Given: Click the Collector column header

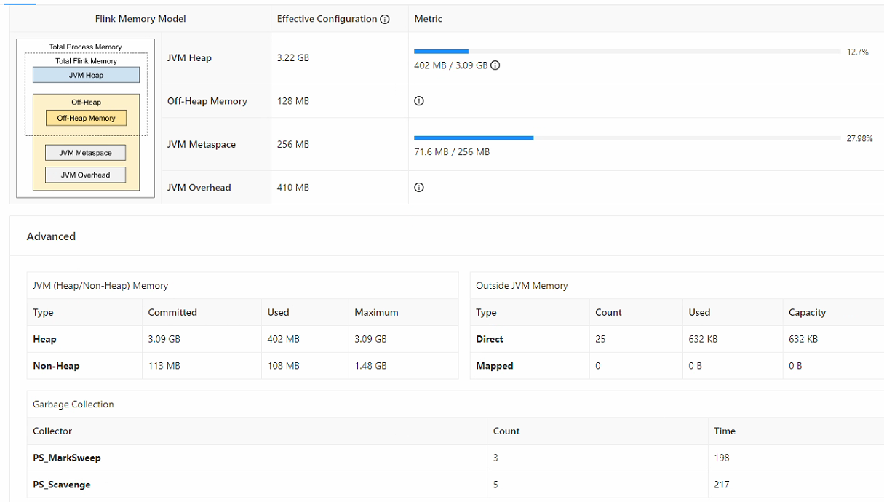Looking at the screenshot, I should pyautogui.click(x=52, y=431).
